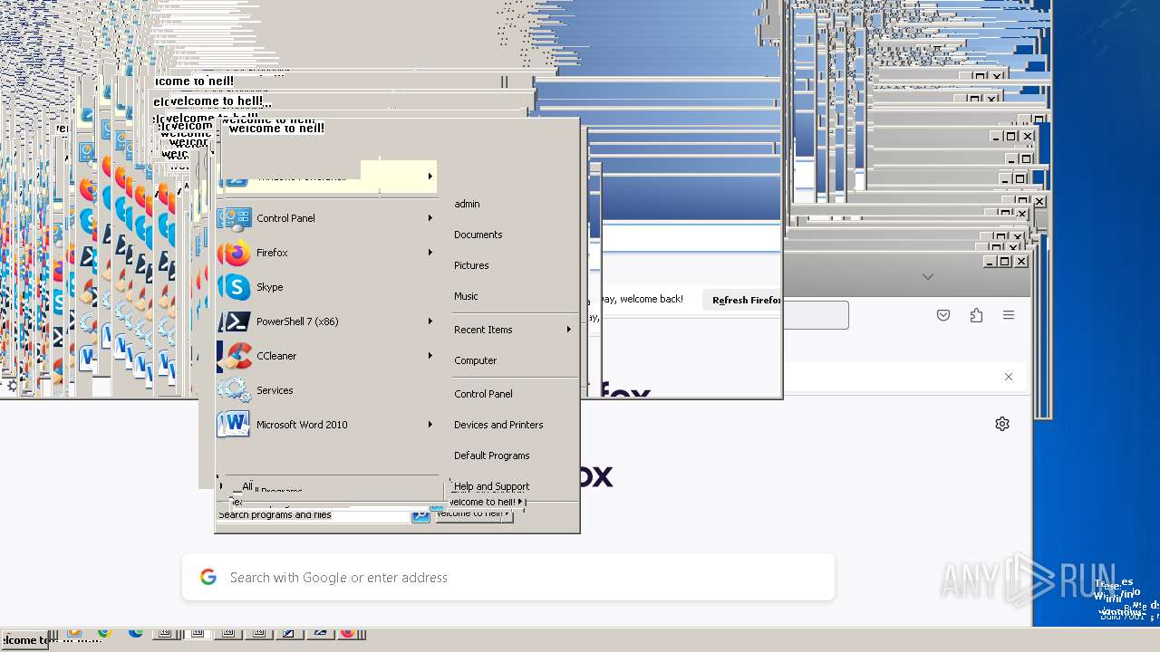Open Control Panel in Start menu right pane
The width and height of the screenshot is (1160, 652).
[483, 394]
